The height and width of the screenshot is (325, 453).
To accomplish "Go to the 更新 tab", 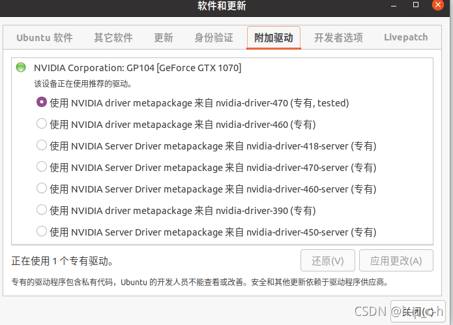I will point(164,38).
